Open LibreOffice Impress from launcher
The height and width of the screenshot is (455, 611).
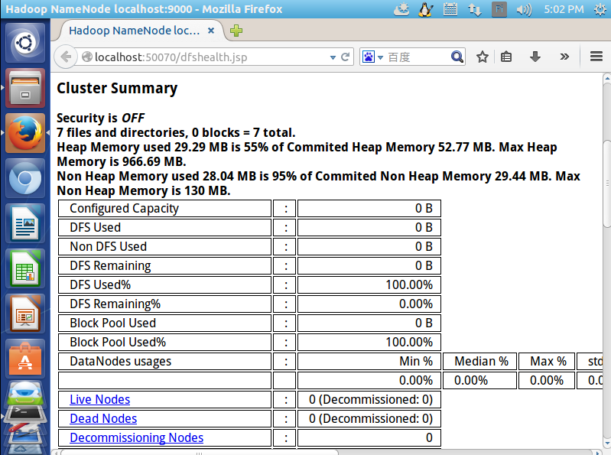25,314
